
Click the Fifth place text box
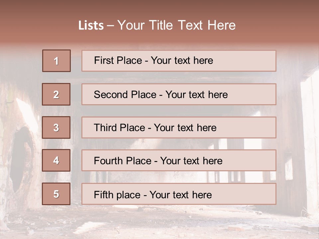click(179, 194)
